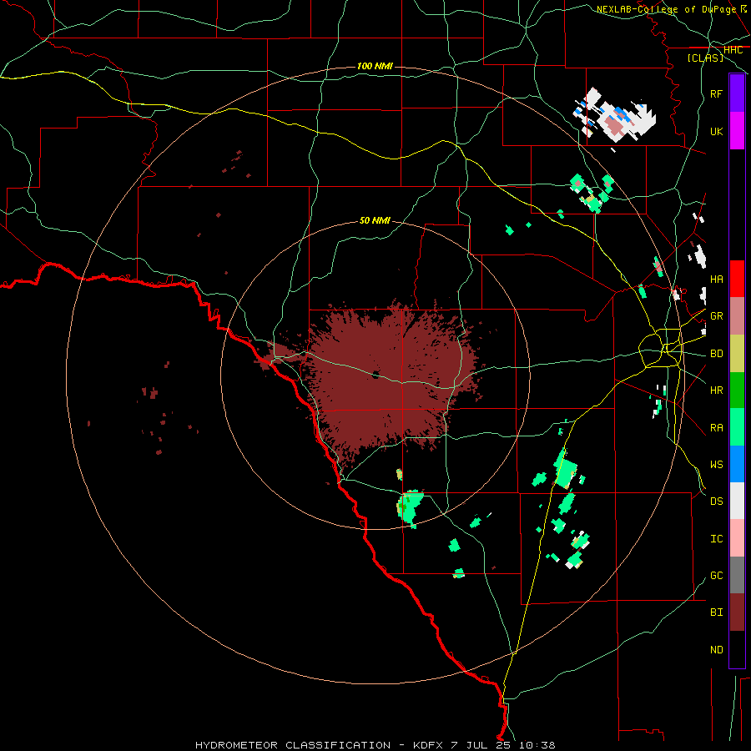The width and height of the screenshot is (751, 751).
Task: Click the HYDROMETEOR CLASSIFICATION KDFX title caption
Action: [375, 745]
